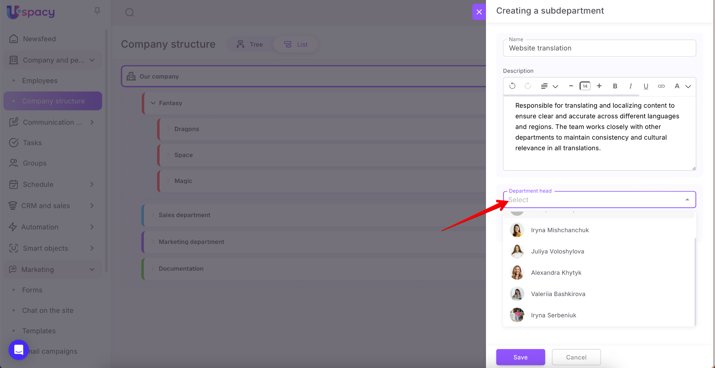Decrease font size with minus icon
Viewport: 715px width, 368px height.
(571, 86)
